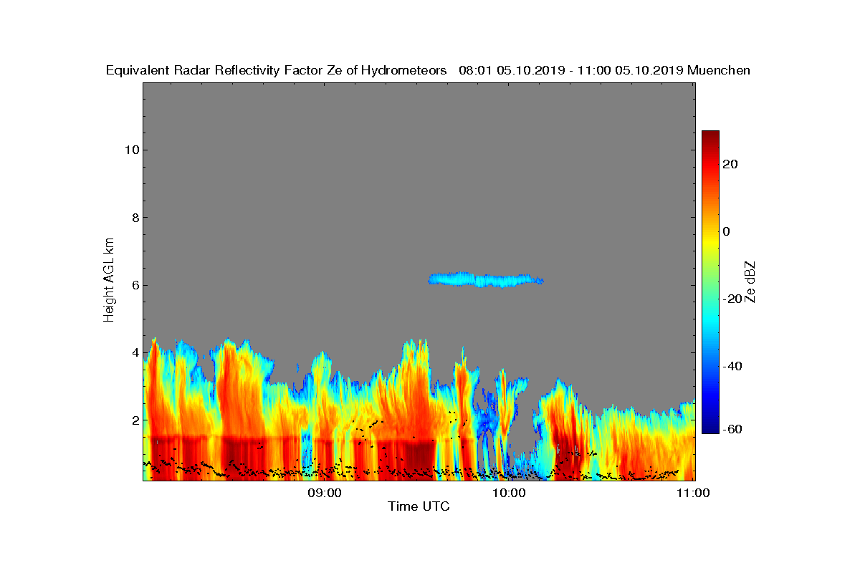Click the height tick label 8

coord(134,218)
